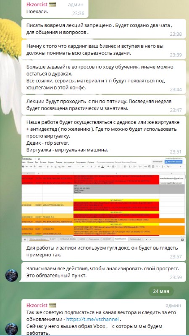The image size is (189, 336).
Task: Open the sender avatar beside the bottom message
Action: [11, 329]
